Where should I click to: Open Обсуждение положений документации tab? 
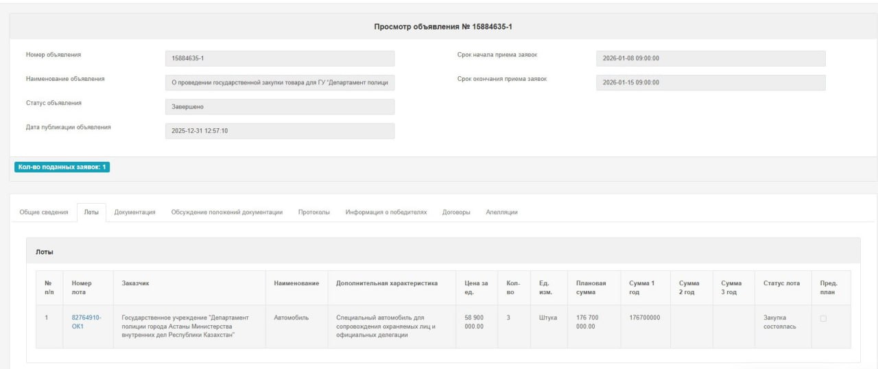(227, 212)
